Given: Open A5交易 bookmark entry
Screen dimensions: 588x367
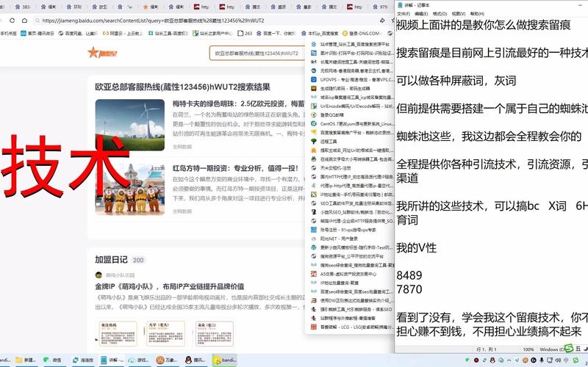Looking at the screenshot, I should tap(344, 274).
